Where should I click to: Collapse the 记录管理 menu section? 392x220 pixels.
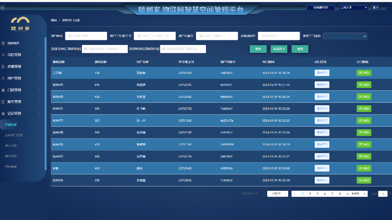click(x=39, y=113)
